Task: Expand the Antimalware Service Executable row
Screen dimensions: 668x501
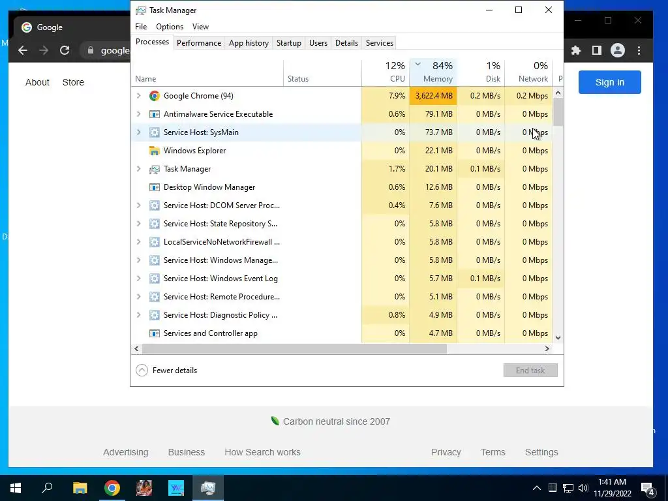Action: click(138, 114)
